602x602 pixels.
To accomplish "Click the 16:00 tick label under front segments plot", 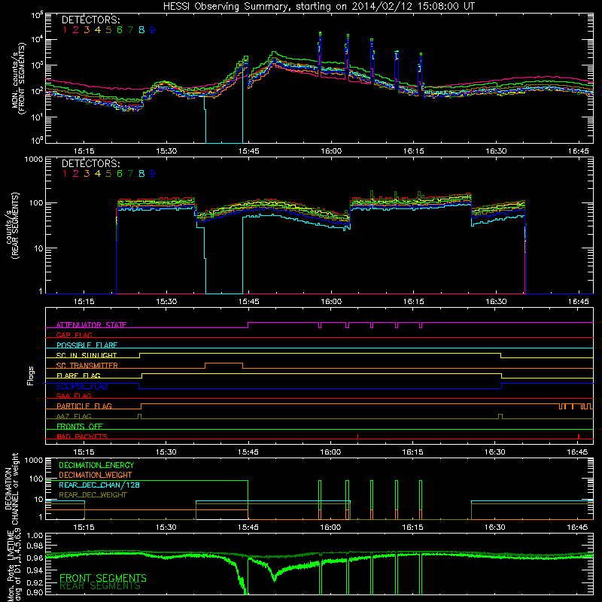I will coord(331,151).
